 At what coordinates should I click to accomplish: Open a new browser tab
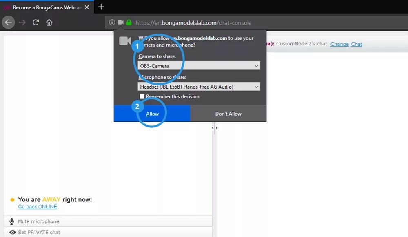tap(101, 7)
